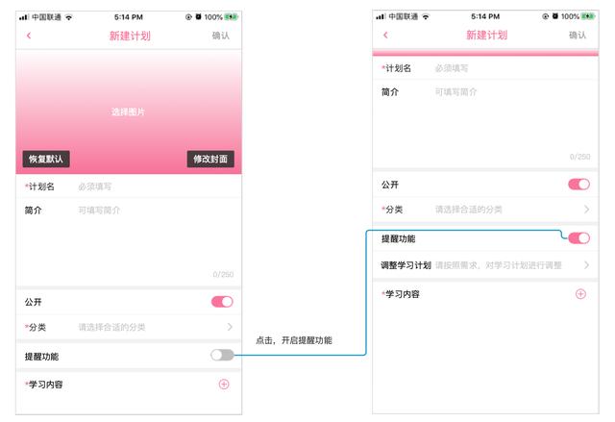The image size is (615, 422).
Task: Tap signal bars icon in right status bar
Action: click(x=381, y=16)
